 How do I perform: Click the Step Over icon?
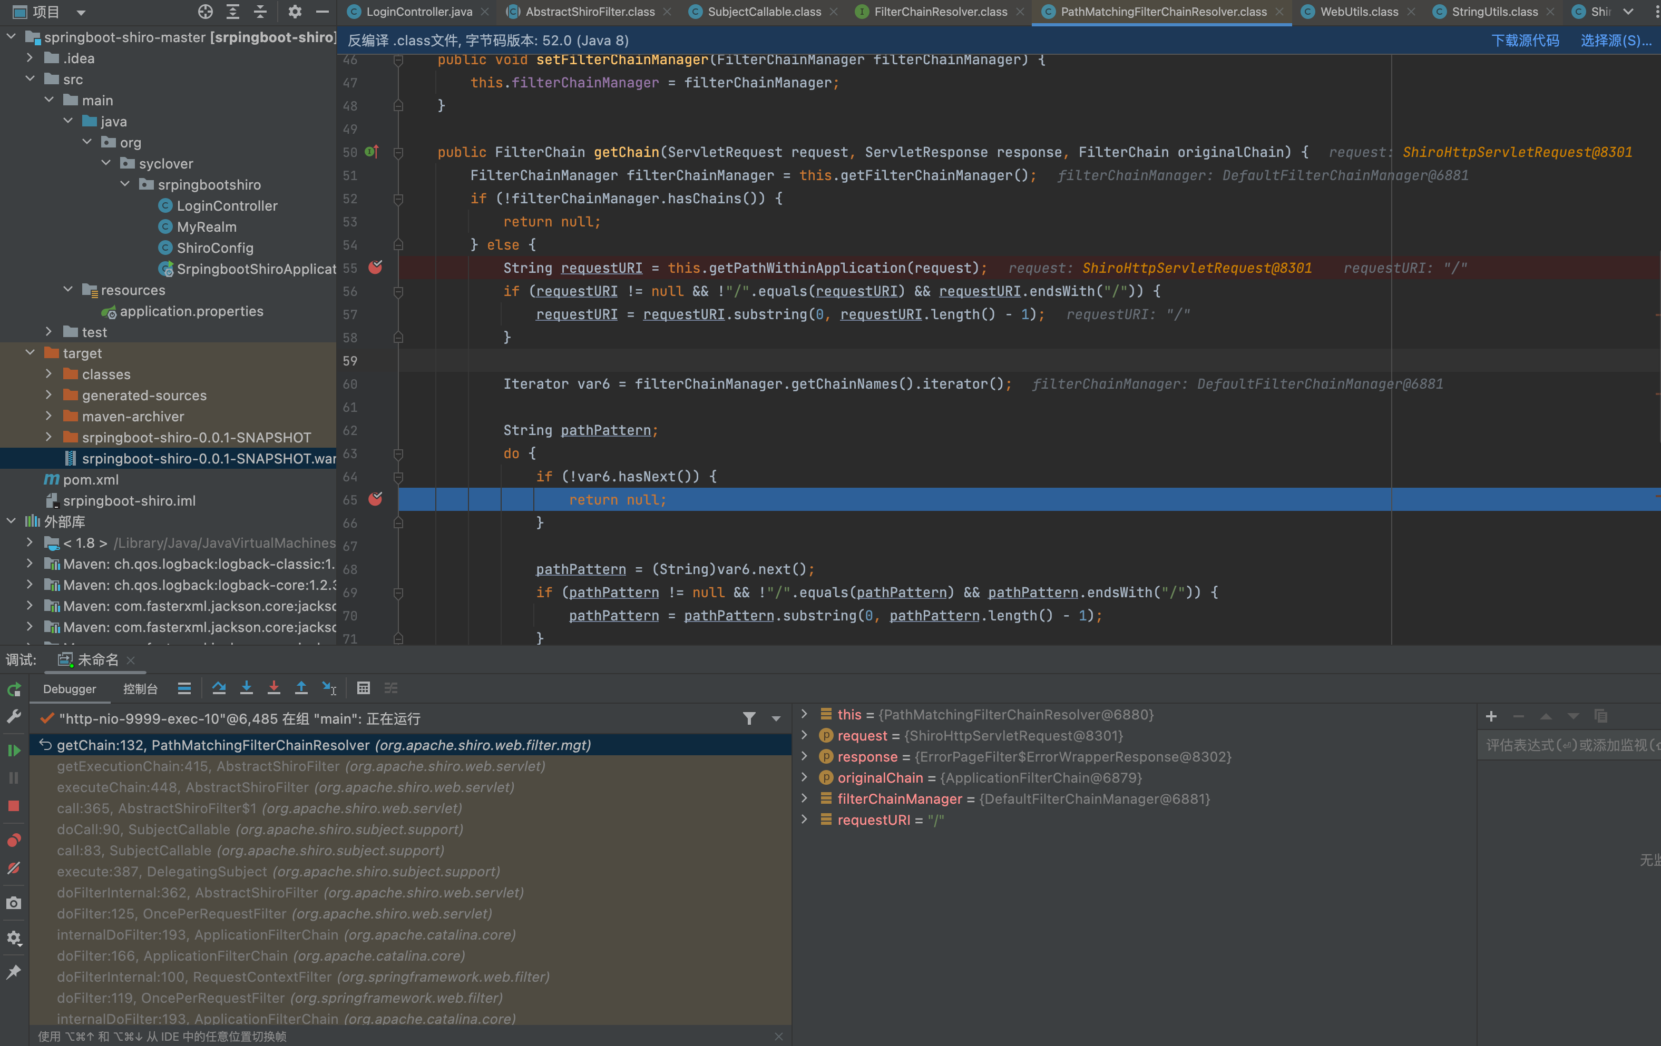click(219, 688)
